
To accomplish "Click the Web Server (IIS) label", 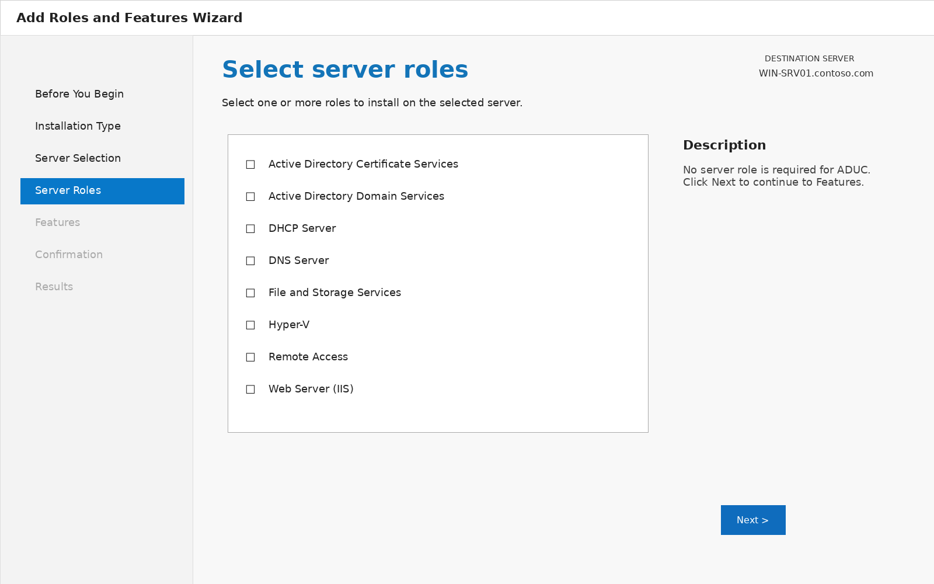I will coord(311,389).
